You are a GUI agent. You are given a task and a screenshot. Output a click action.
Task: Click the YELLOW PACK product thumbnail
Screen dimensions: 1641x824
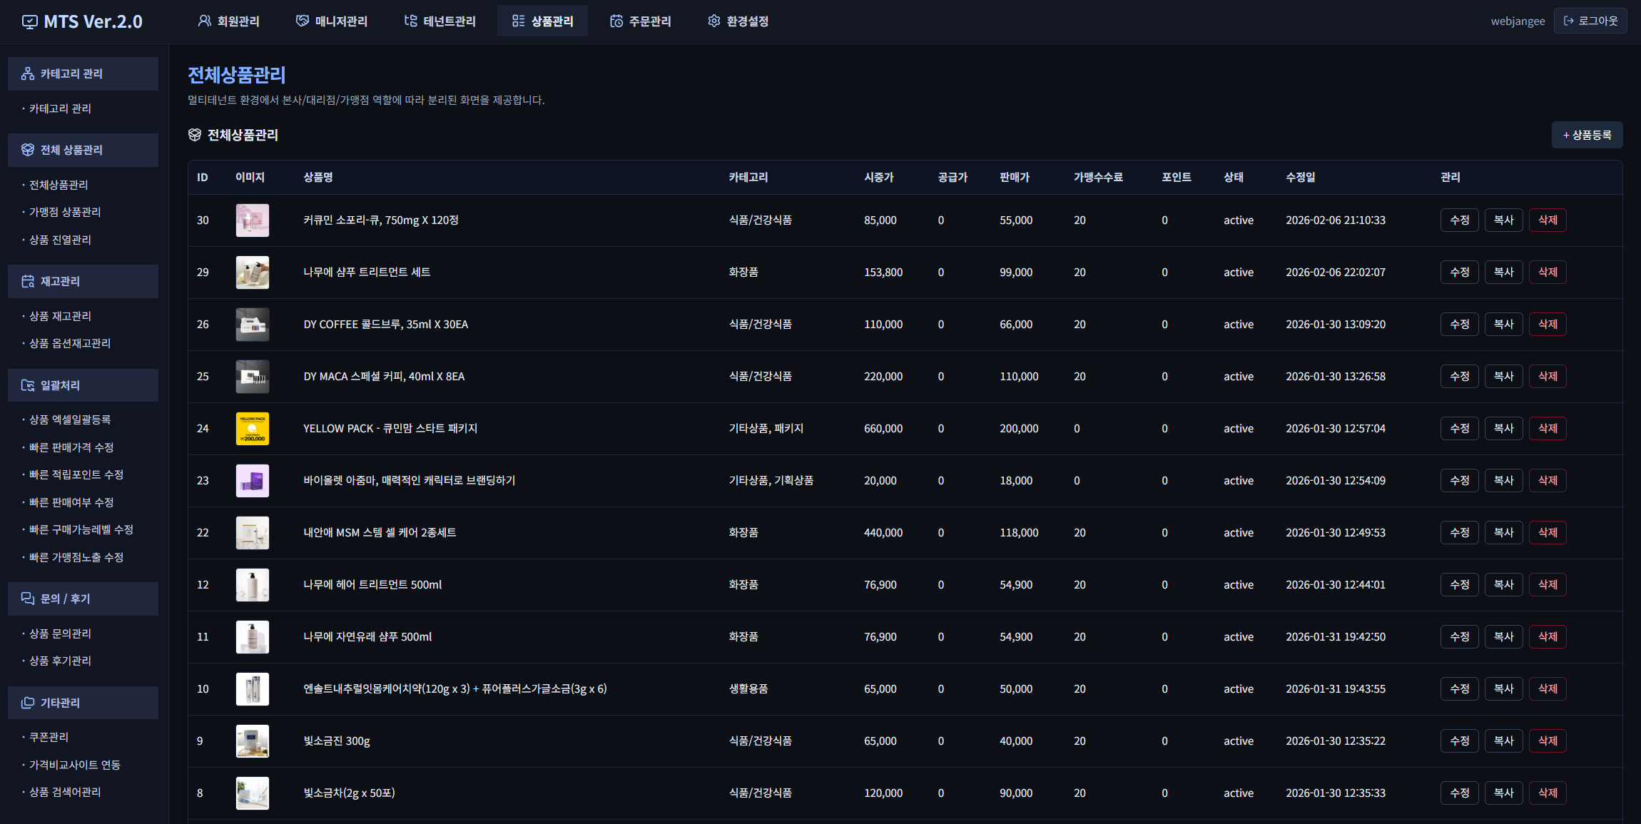coord(253,428)
